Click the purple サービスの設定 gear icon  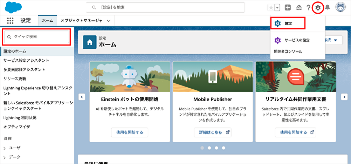[277, 40]
